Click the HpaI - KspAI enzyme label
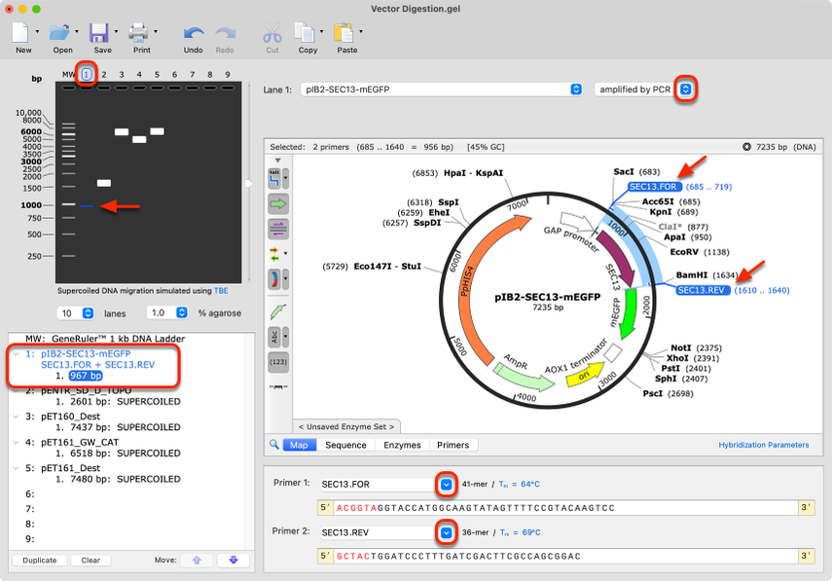The width and height of the screenshot is (832, 581). click(x=473, y=173)
